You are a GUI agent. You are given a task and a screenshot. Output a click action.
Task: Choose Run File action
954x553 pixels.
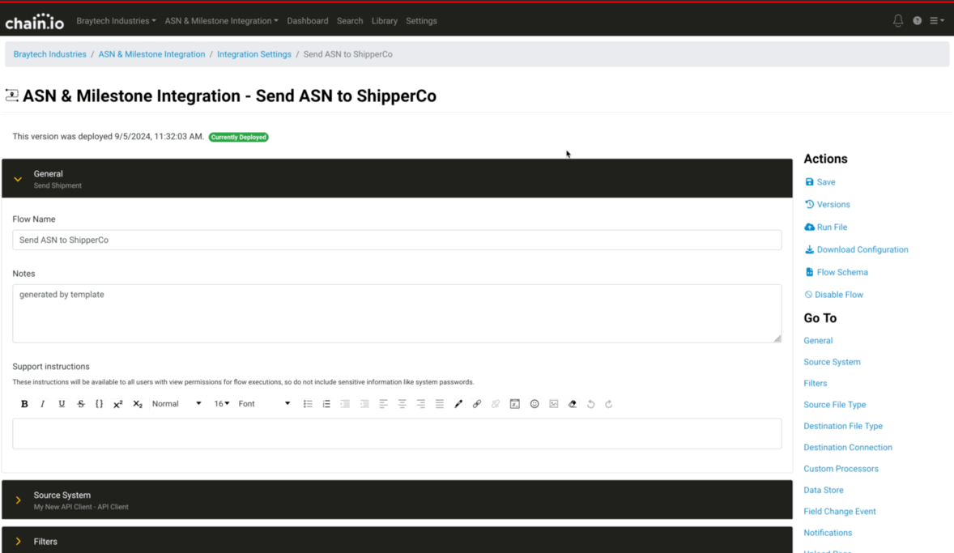(825, 227)
